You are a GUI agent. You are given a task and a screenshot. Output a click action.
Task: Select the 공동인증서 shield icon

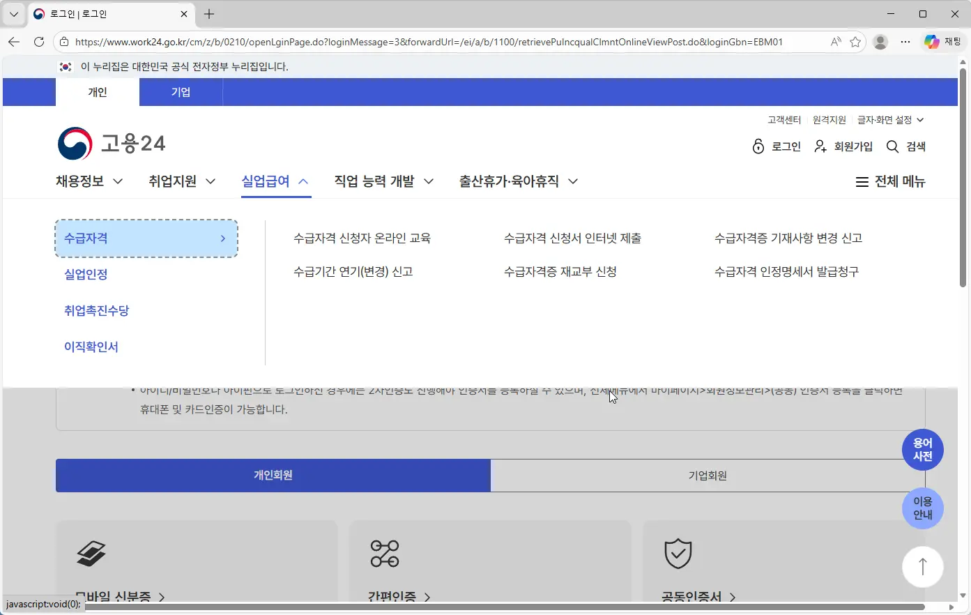(677, 554)
